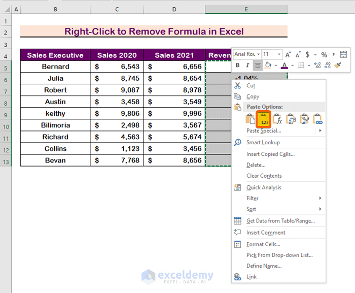Screen dimensions: 355x293
Task: Click the Insert Comment icon
Action: [x=237, y=233]
